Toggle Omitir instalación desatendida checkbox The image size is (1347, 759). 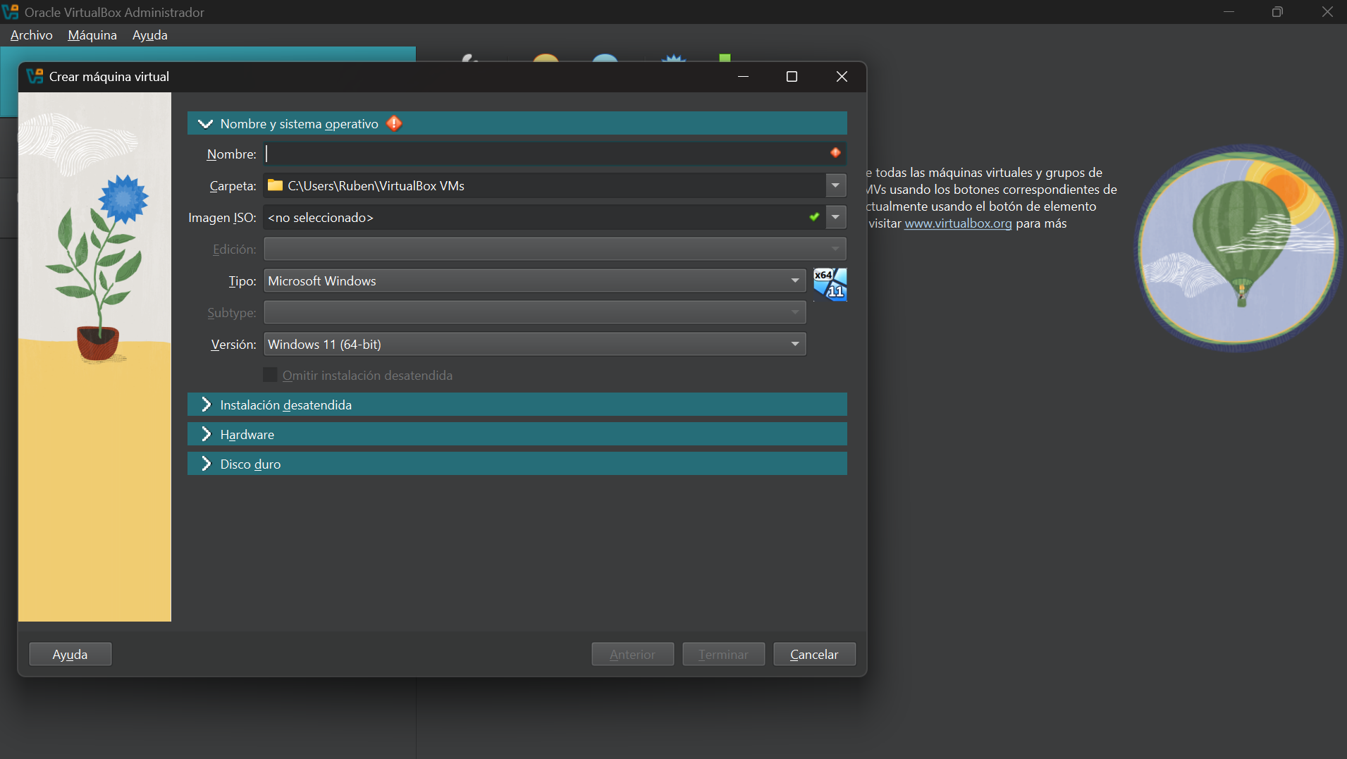click(270, 375)
